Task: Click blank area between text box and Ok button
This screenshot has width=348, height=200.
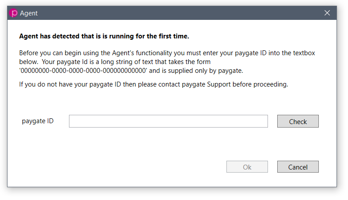Action: point(168,144)
